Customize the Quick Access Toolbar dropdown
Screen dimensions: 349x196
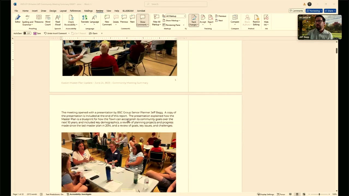(x=102, y=33)
